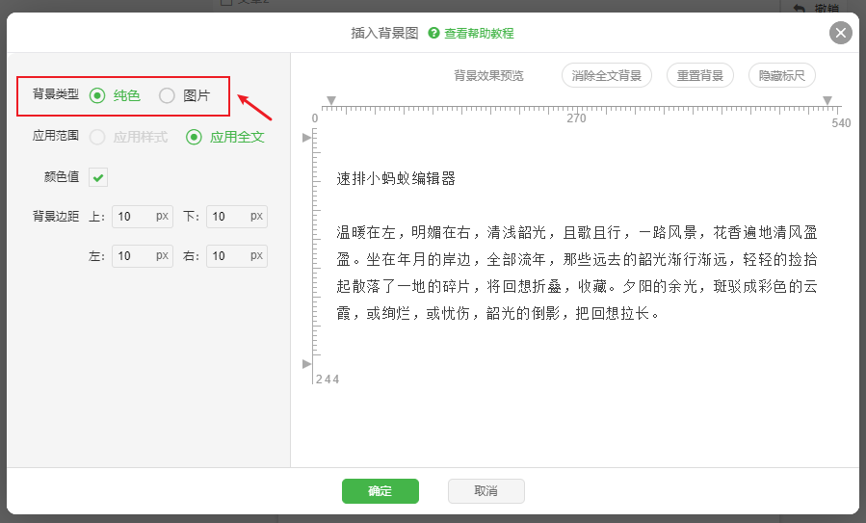Click the left marker on the horizontal ruler
This screenshot has width=866, height=523.
click(x=330, y=100)
